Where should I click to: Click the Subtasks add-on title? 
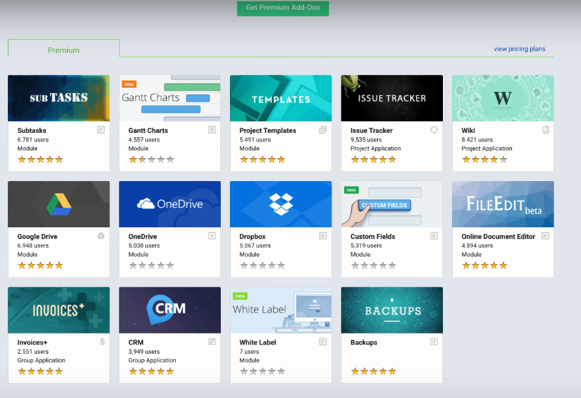pyautogui.click(x=32, y=130)
